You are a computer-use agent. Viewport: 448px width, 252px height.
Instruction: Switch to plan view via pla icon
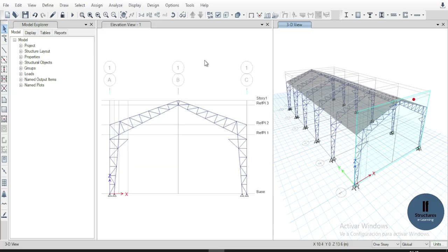click(x=149, y=15)
